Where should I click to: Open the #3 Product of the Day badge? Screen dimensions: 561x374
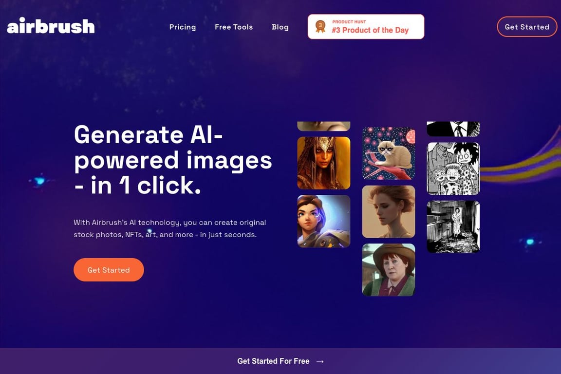click(x=366, y=27)
